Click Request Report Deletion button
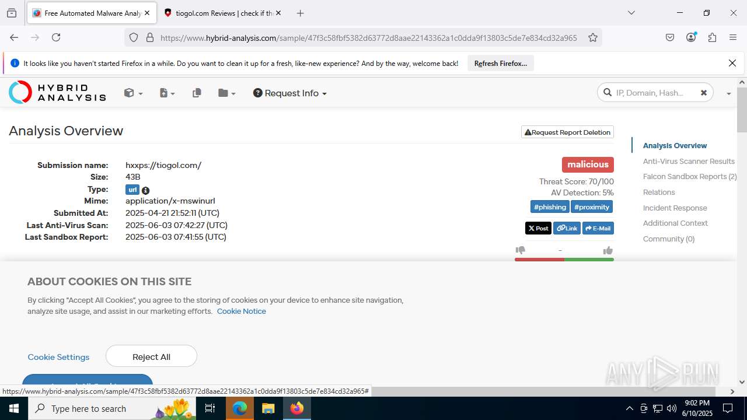Viewport: 747px width, 420px height. point(567,132)
